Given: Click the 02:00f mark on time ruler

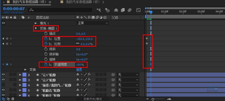Looking at the screenshot, I should 183,12.
